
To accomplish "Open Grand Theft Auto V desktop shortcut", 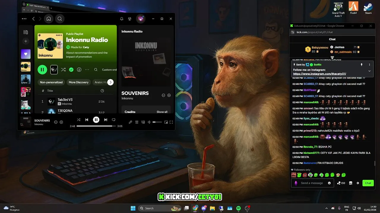I will click(338, 9).
